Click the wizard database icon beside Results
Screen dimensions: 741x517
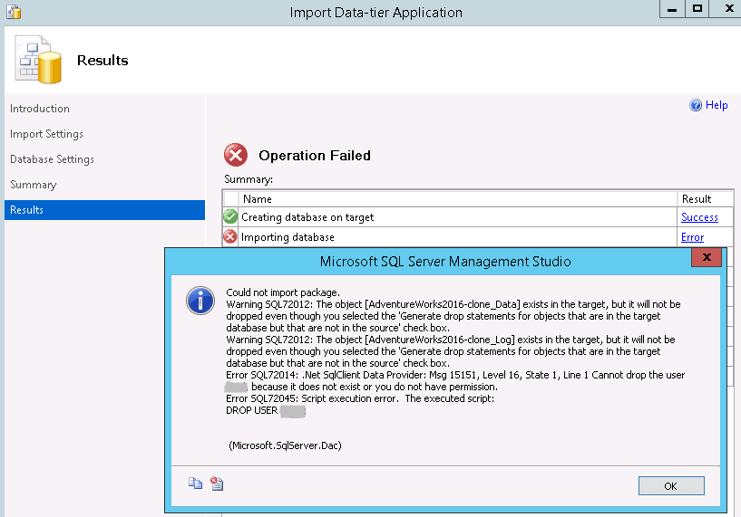point(38,60)
